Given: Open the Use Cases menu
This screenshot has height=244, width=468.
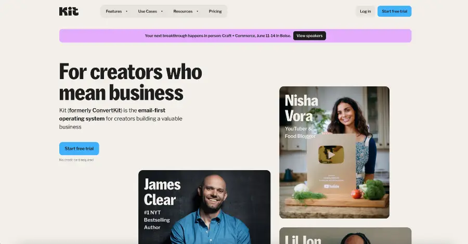Looking at the screenshot, I should 150,11.
